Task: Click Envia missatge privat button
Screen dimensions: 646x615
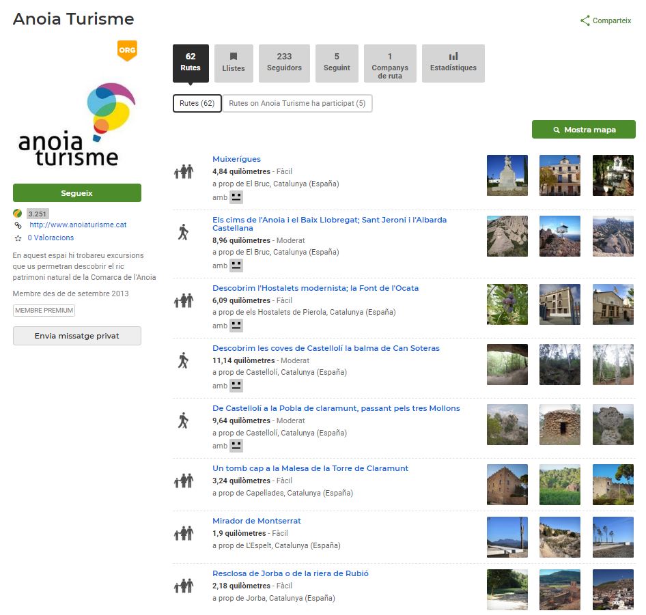Action: tap(76, 336)
